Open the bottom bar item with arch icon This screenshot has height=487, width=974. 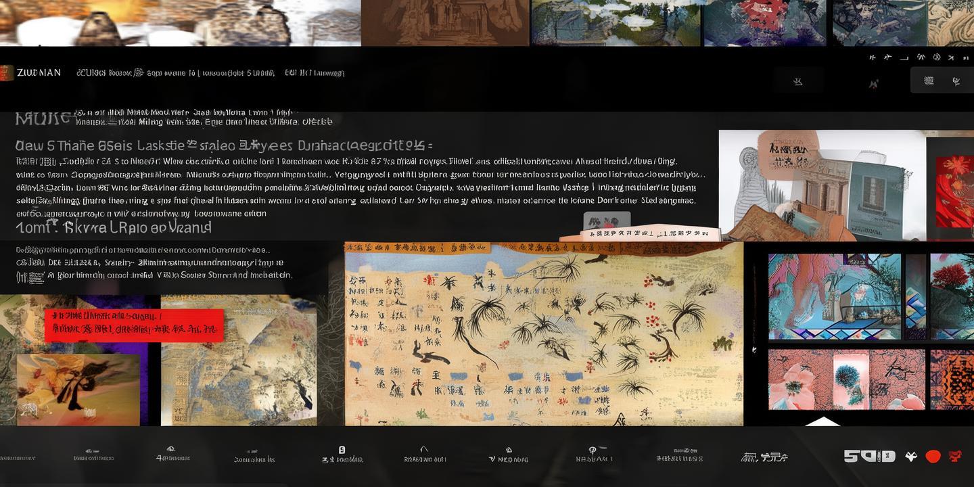click(424, 455)
